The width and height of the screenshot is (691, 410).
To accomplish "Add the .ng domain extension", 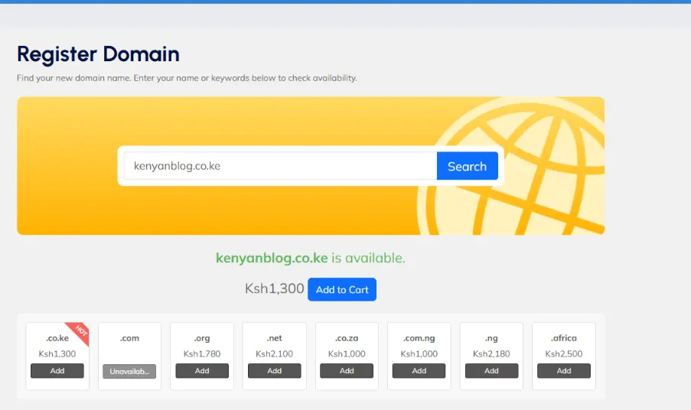I will [491, 371].
